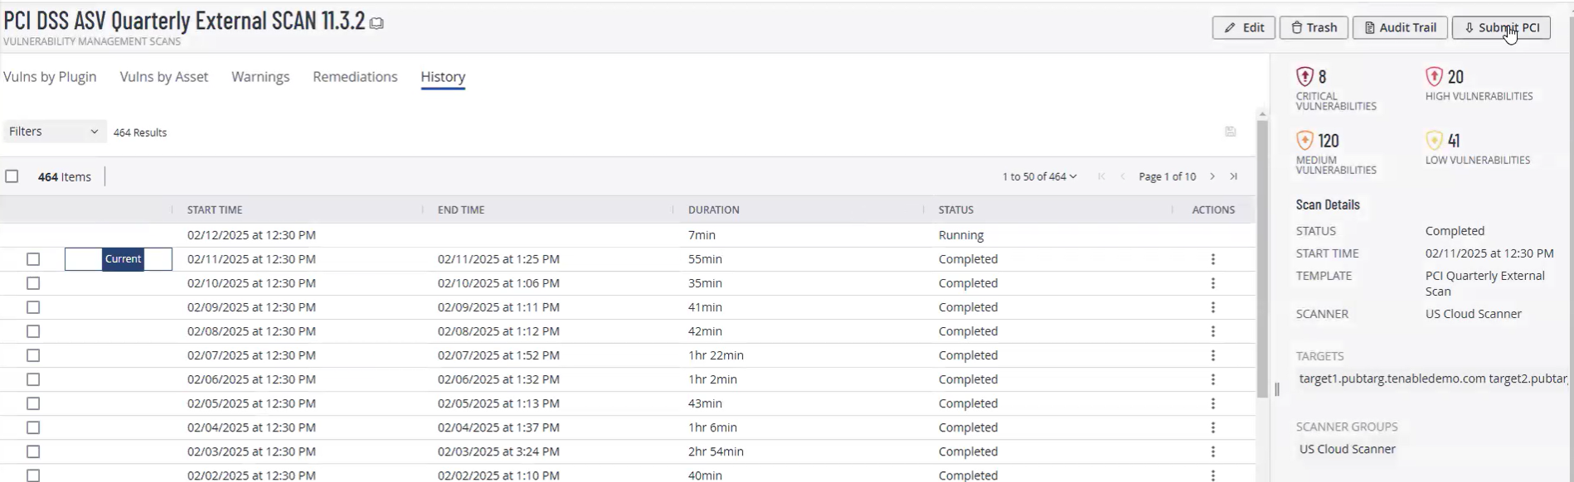Switch to Vulns by Plugin tab

tap(50, 77)
